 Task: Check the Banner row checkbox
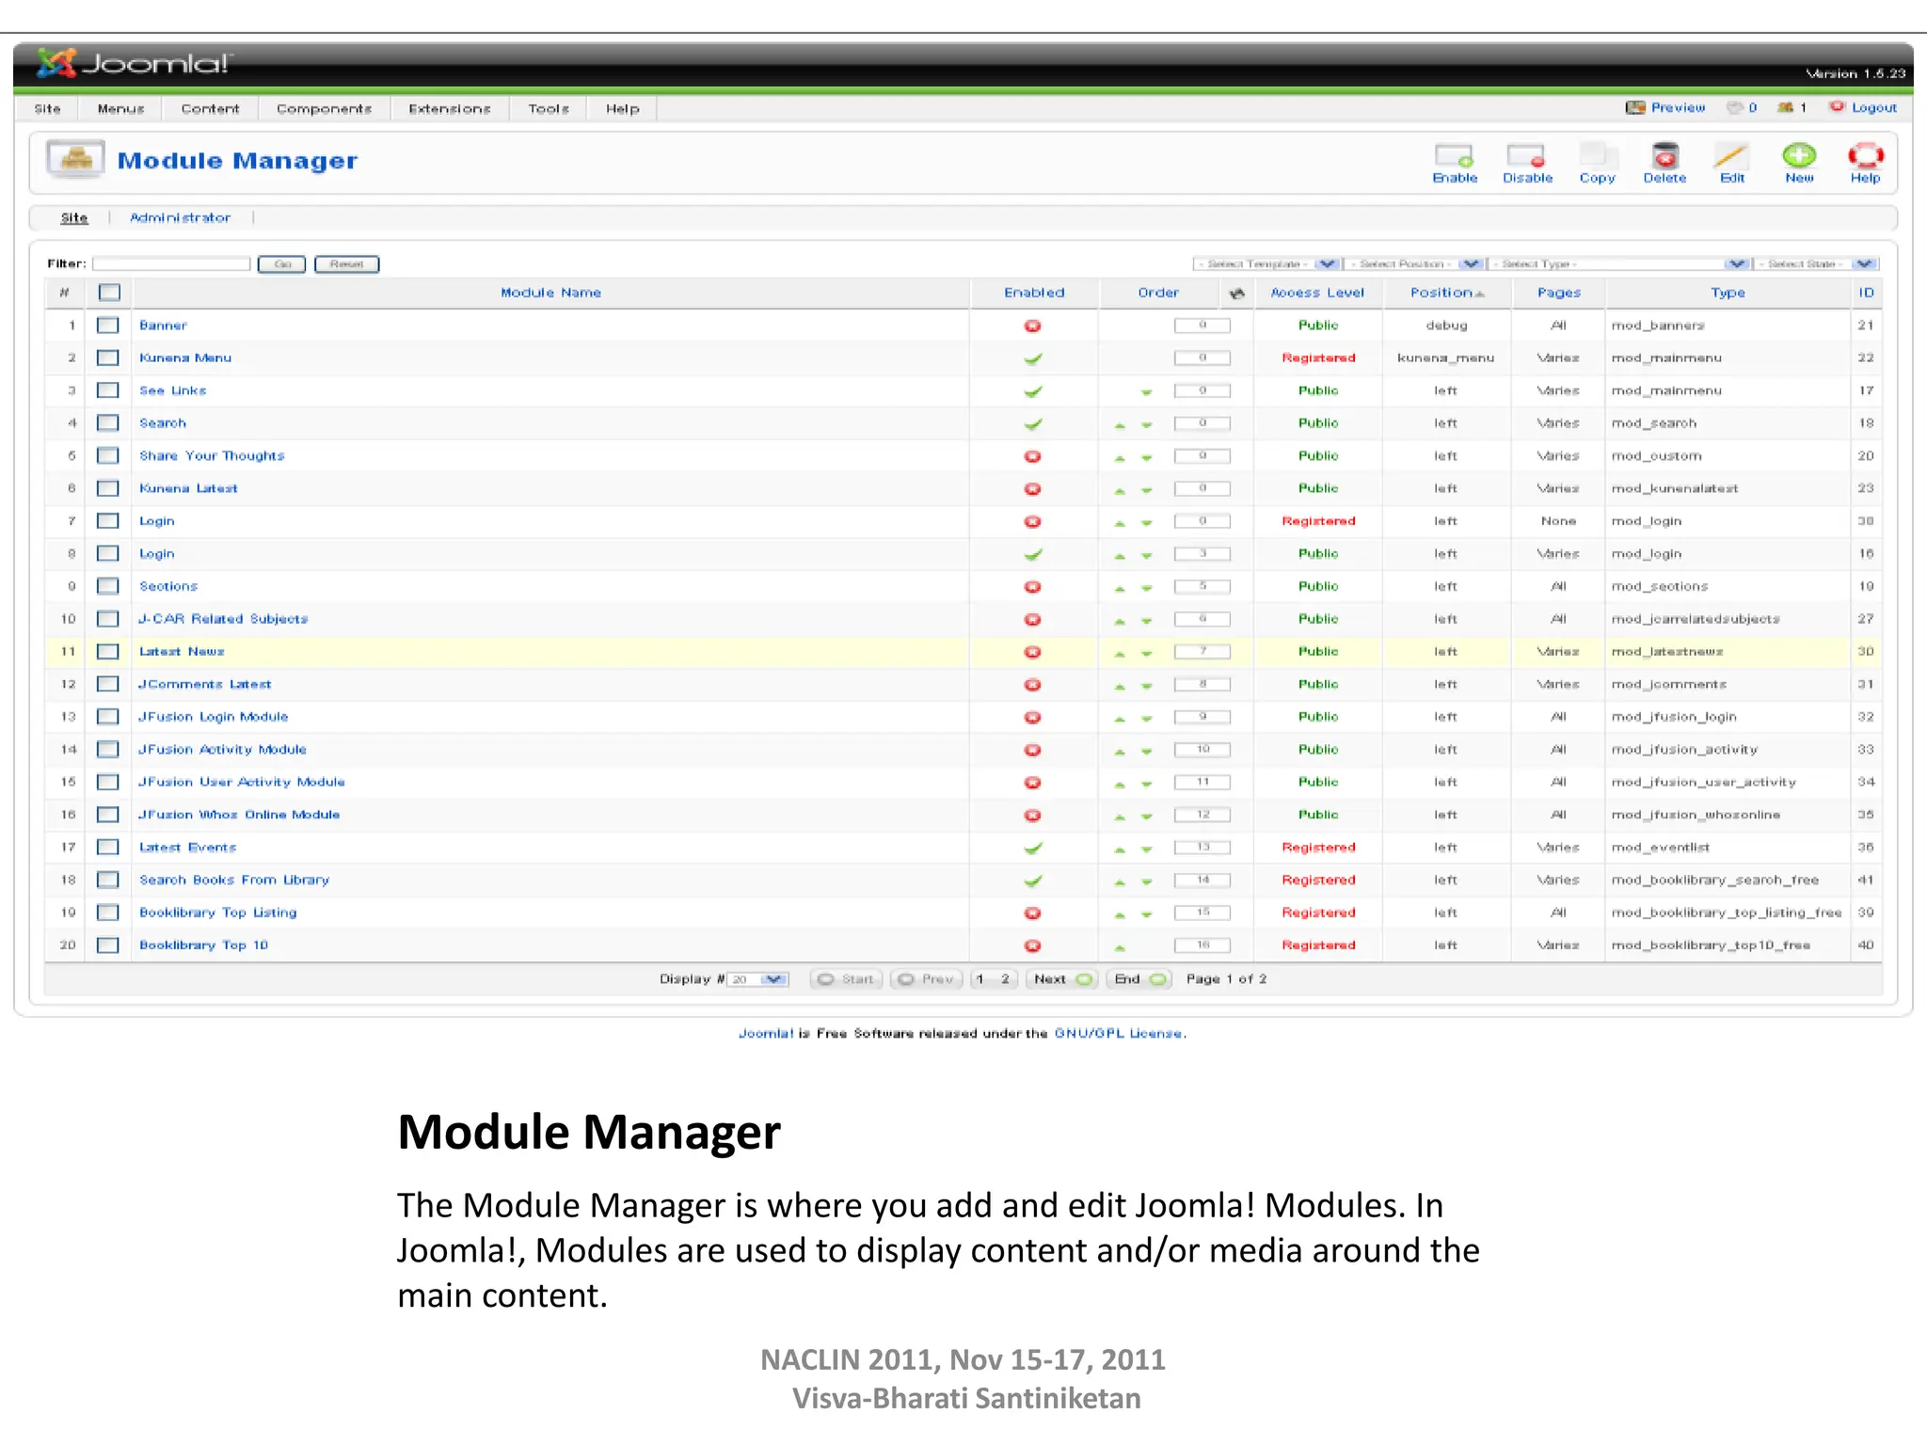(108, 326)
